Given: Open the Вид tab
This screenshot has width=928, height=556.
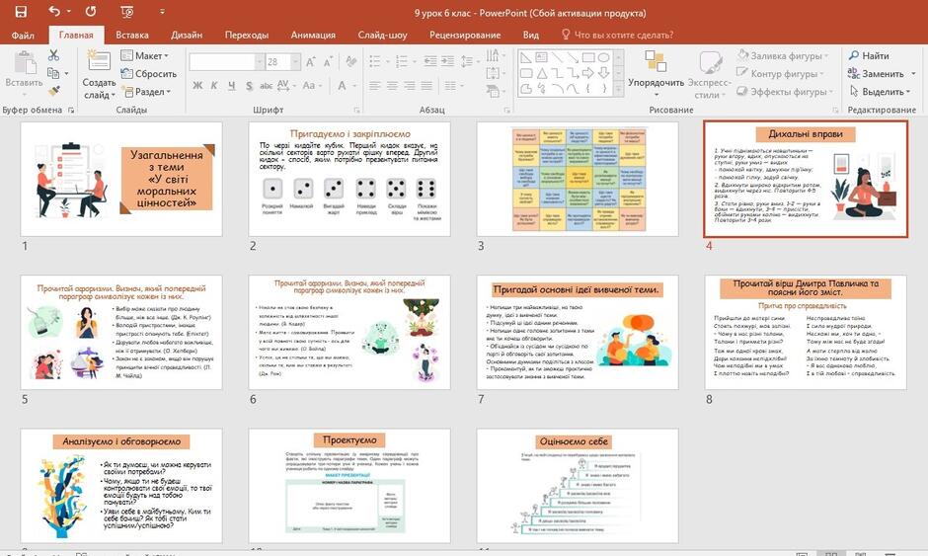Looking at the screenshot, I should coord(531,35).
